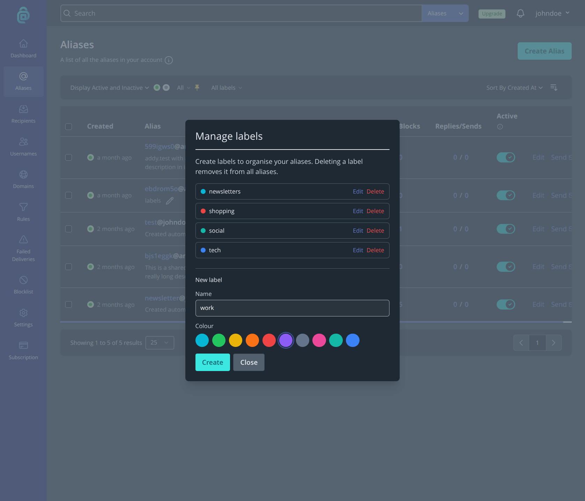Open the Domains globe icon

[x=23, y=174]
